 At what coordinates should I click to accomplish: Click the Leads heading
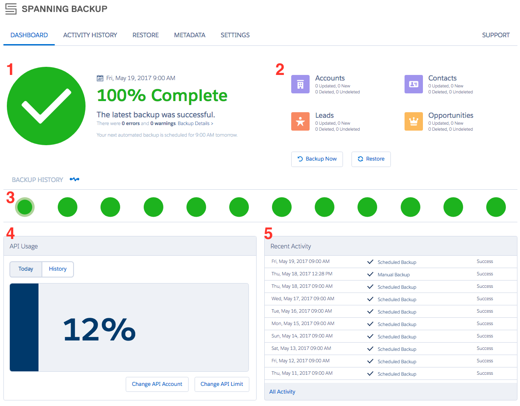point(325,115)
